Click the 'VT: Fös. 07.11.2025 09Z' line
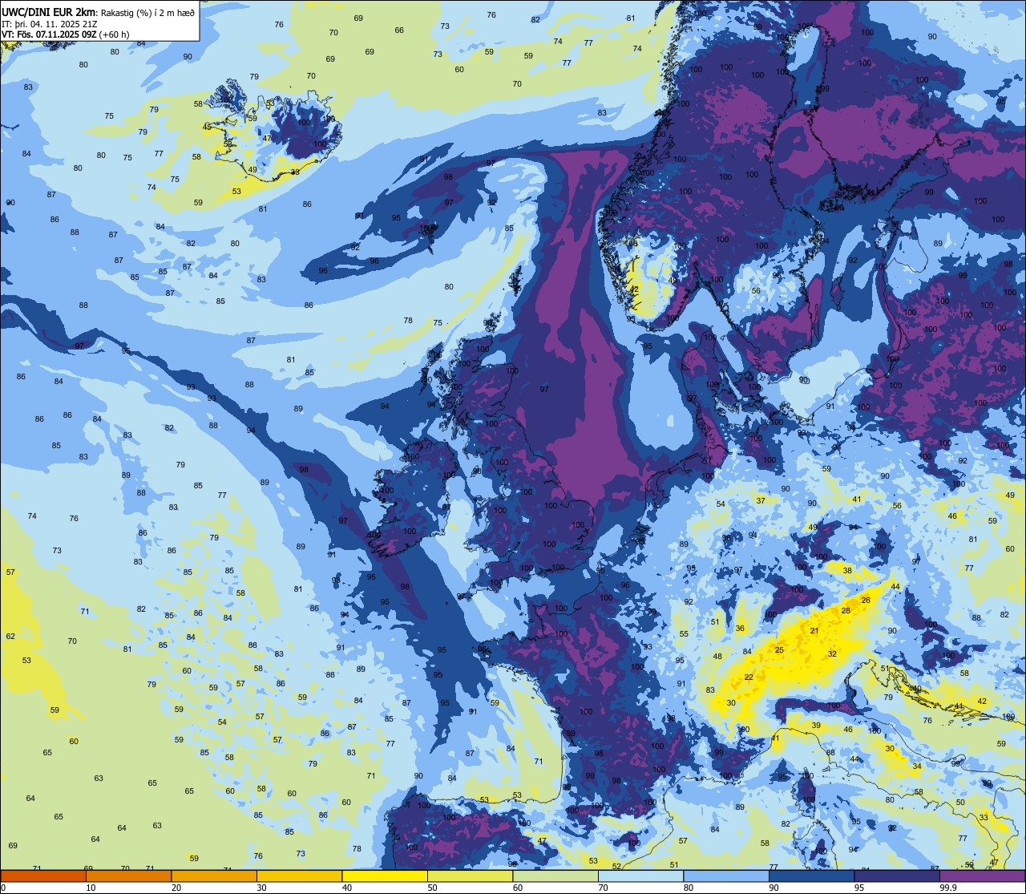 pos(50,34)
